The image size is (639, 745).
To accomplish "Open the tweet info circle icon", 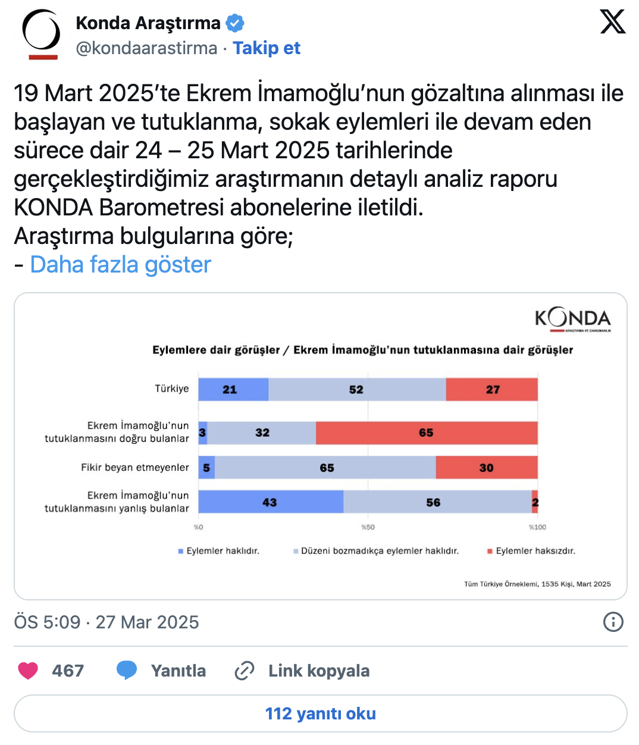I will (x=613, y=622).
